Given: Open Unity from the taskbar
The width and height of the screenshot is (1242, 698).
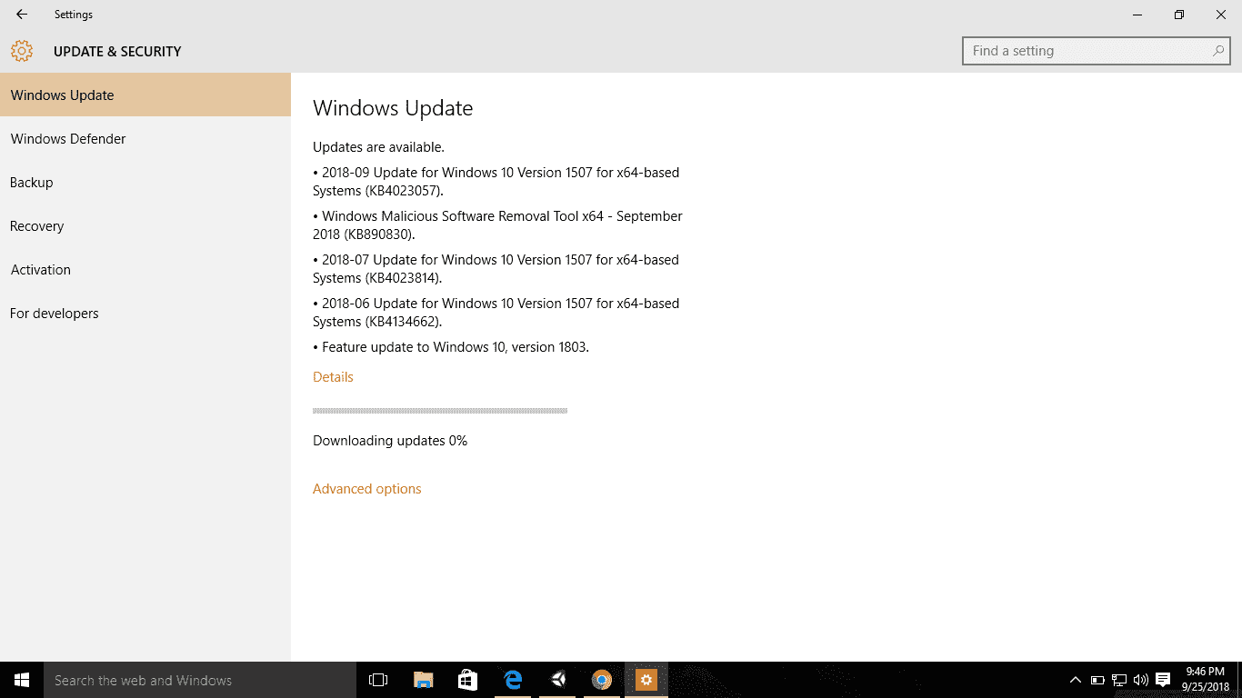Looking at the screenshot, I should tap(557, 680).
